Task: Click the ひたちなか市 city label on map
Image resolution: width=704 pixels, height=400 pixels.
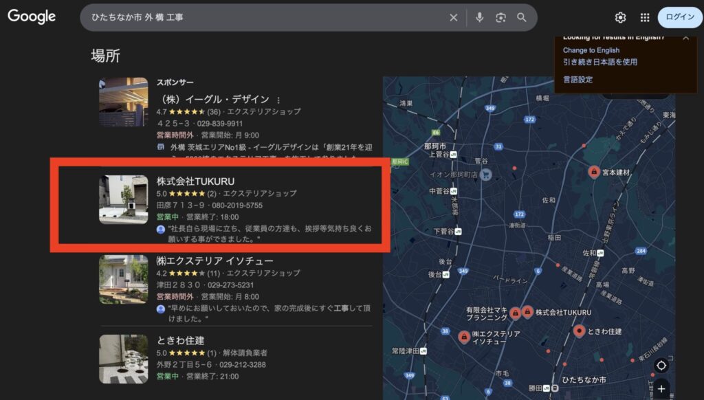Action: [x=584, y=380]
